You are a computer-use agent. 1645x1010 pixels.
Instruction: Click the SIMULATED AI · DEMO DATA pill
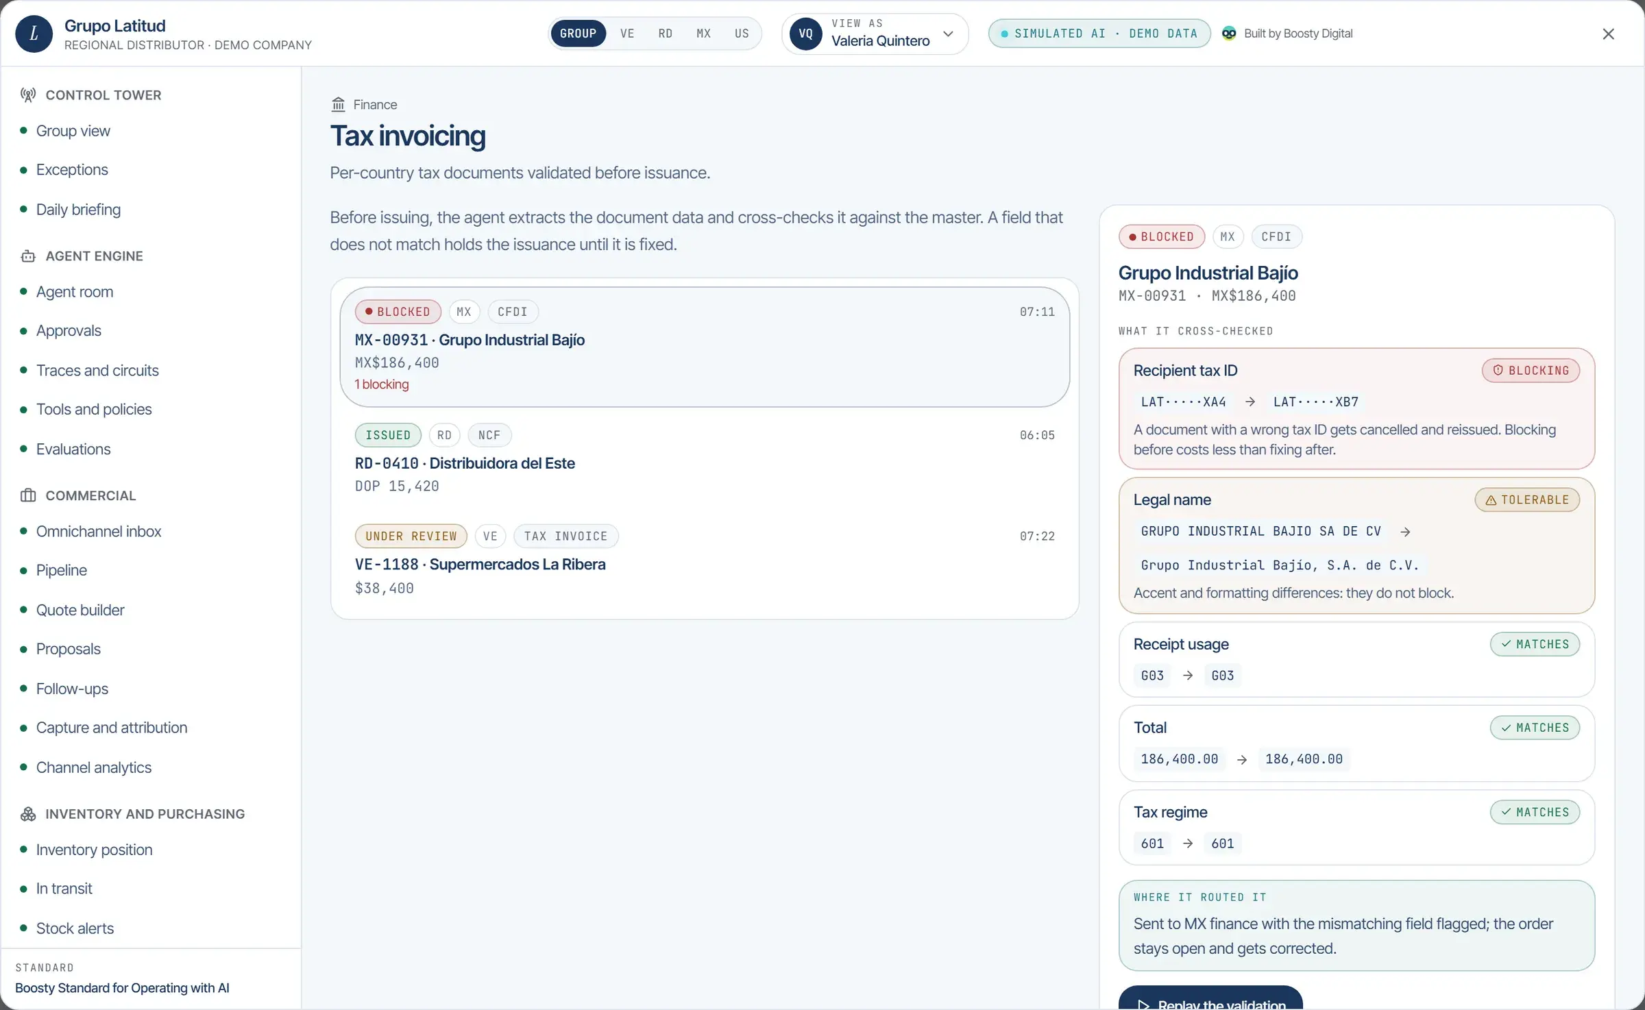pyautogui.click(x=1099, y=34)
